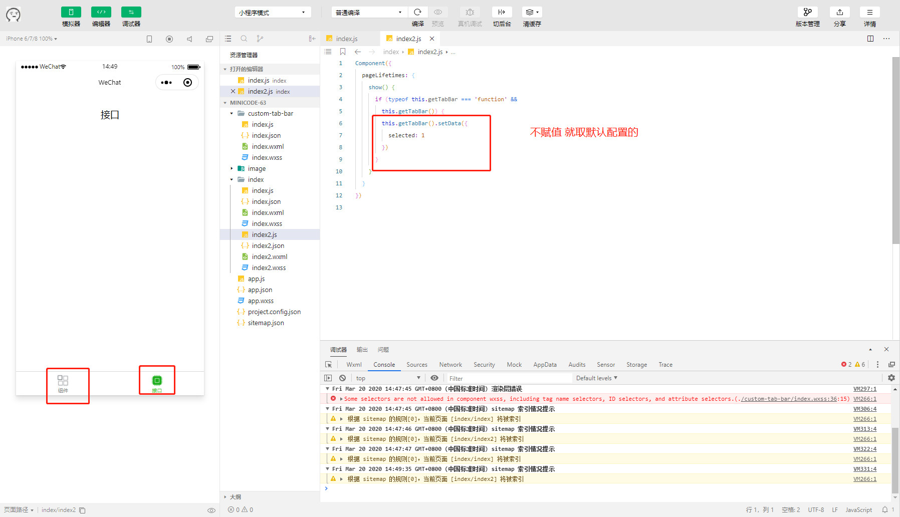The height and width of the screenshot is (517, 900).
Task: Open the VM297:1 source link
Action: click(865, 389)
